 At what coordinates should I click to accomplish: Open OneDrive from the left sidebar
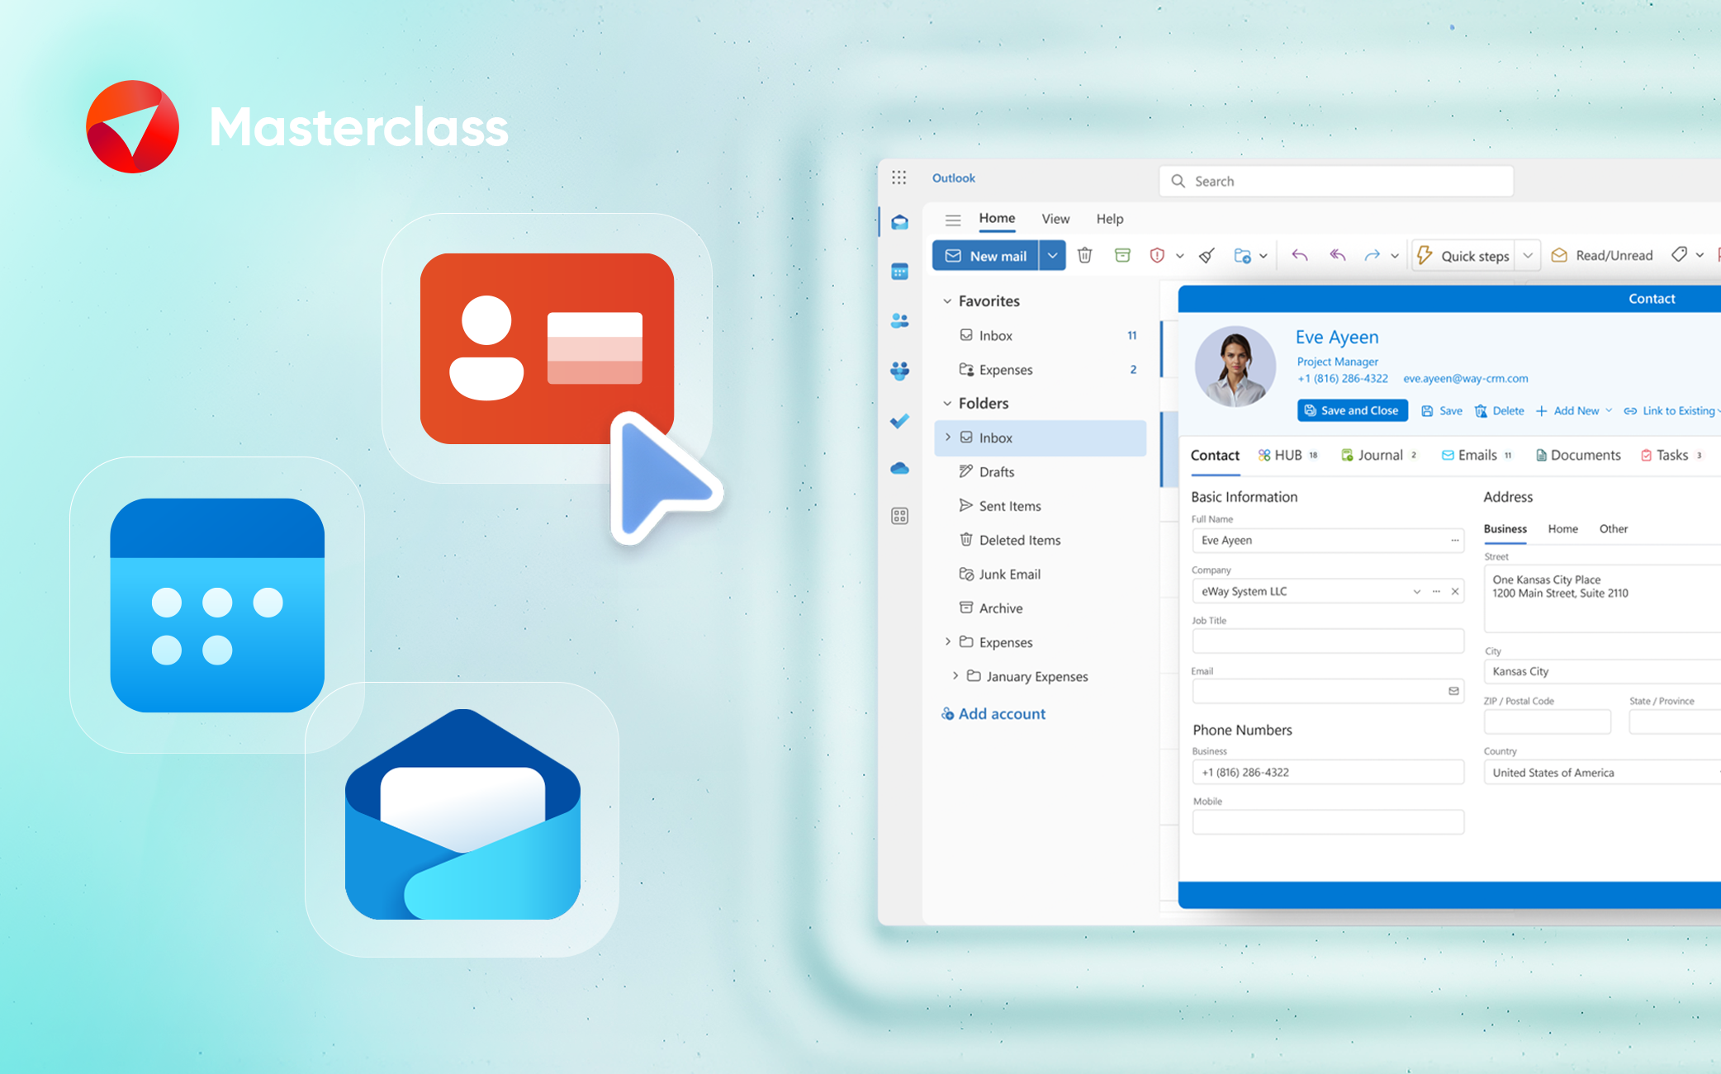click(x=899, y=468)
